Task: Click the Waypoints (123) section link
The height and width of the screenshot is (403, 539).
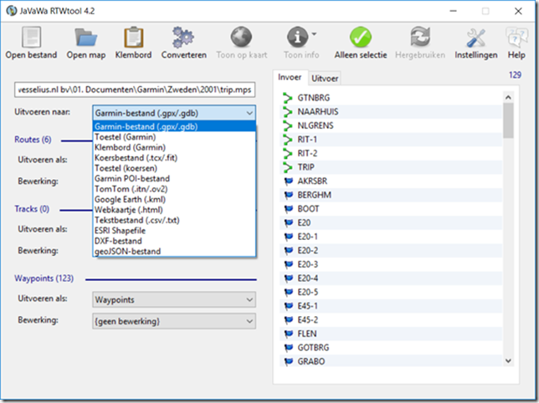Action: [x=42, y=278]
